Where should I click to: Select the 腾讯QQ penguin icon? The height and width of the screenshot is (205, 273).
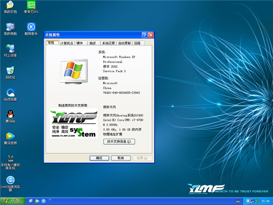(x=10, y=117)
